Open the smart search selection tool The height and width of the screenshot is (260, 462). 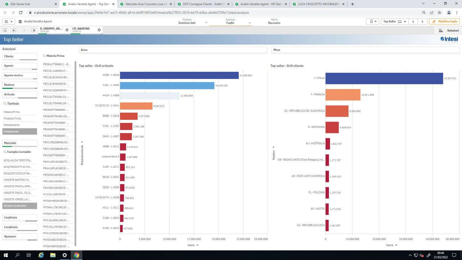[x=5, y=30]
